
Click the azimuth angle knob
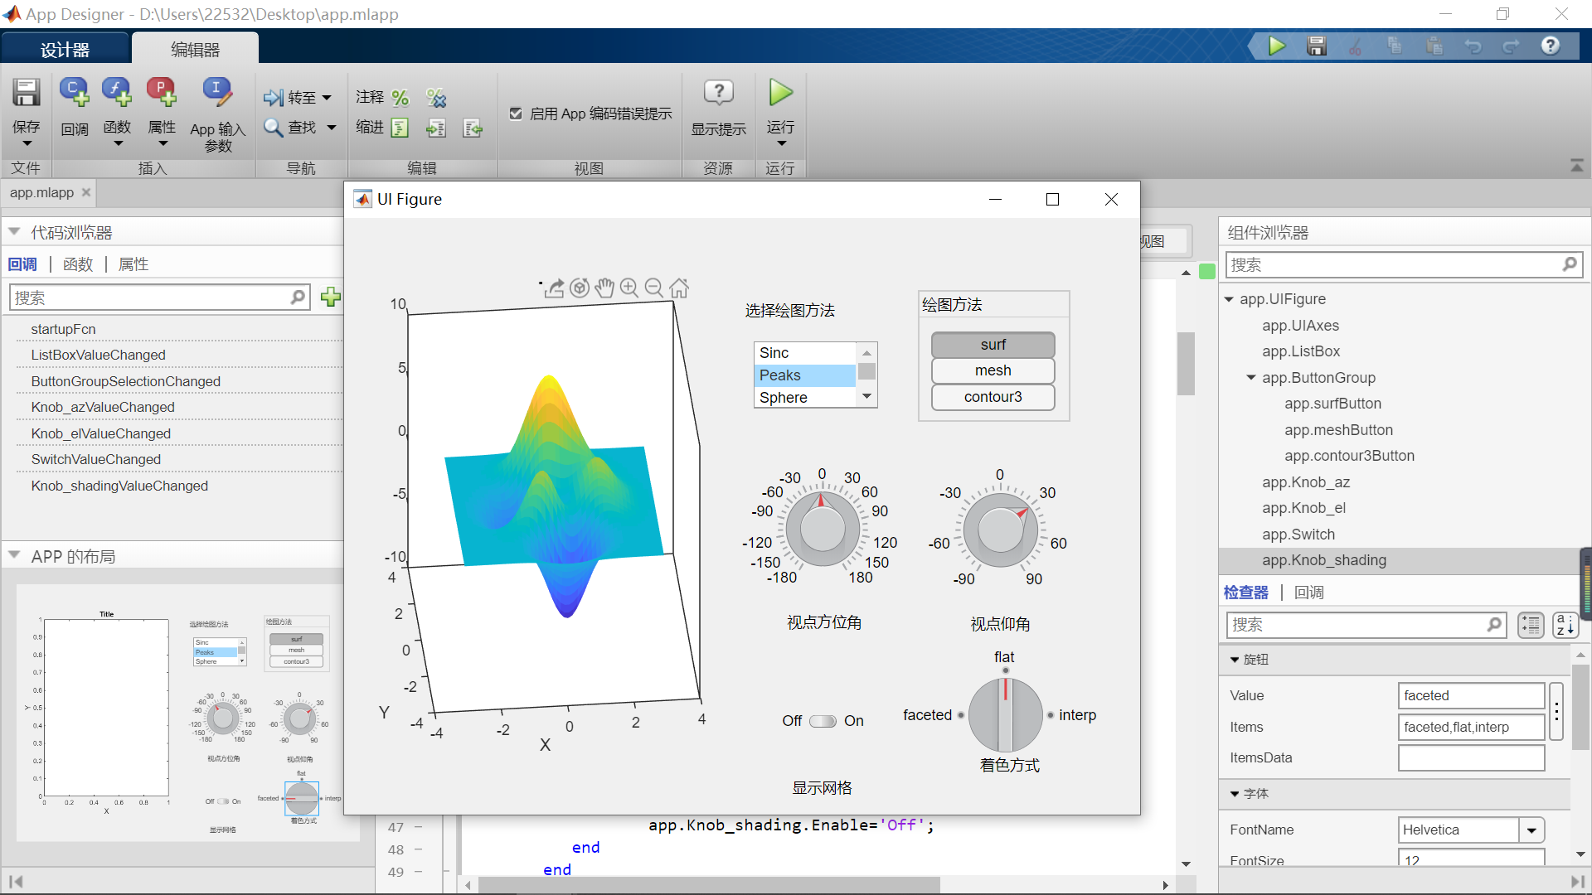[x=822, y=528]
